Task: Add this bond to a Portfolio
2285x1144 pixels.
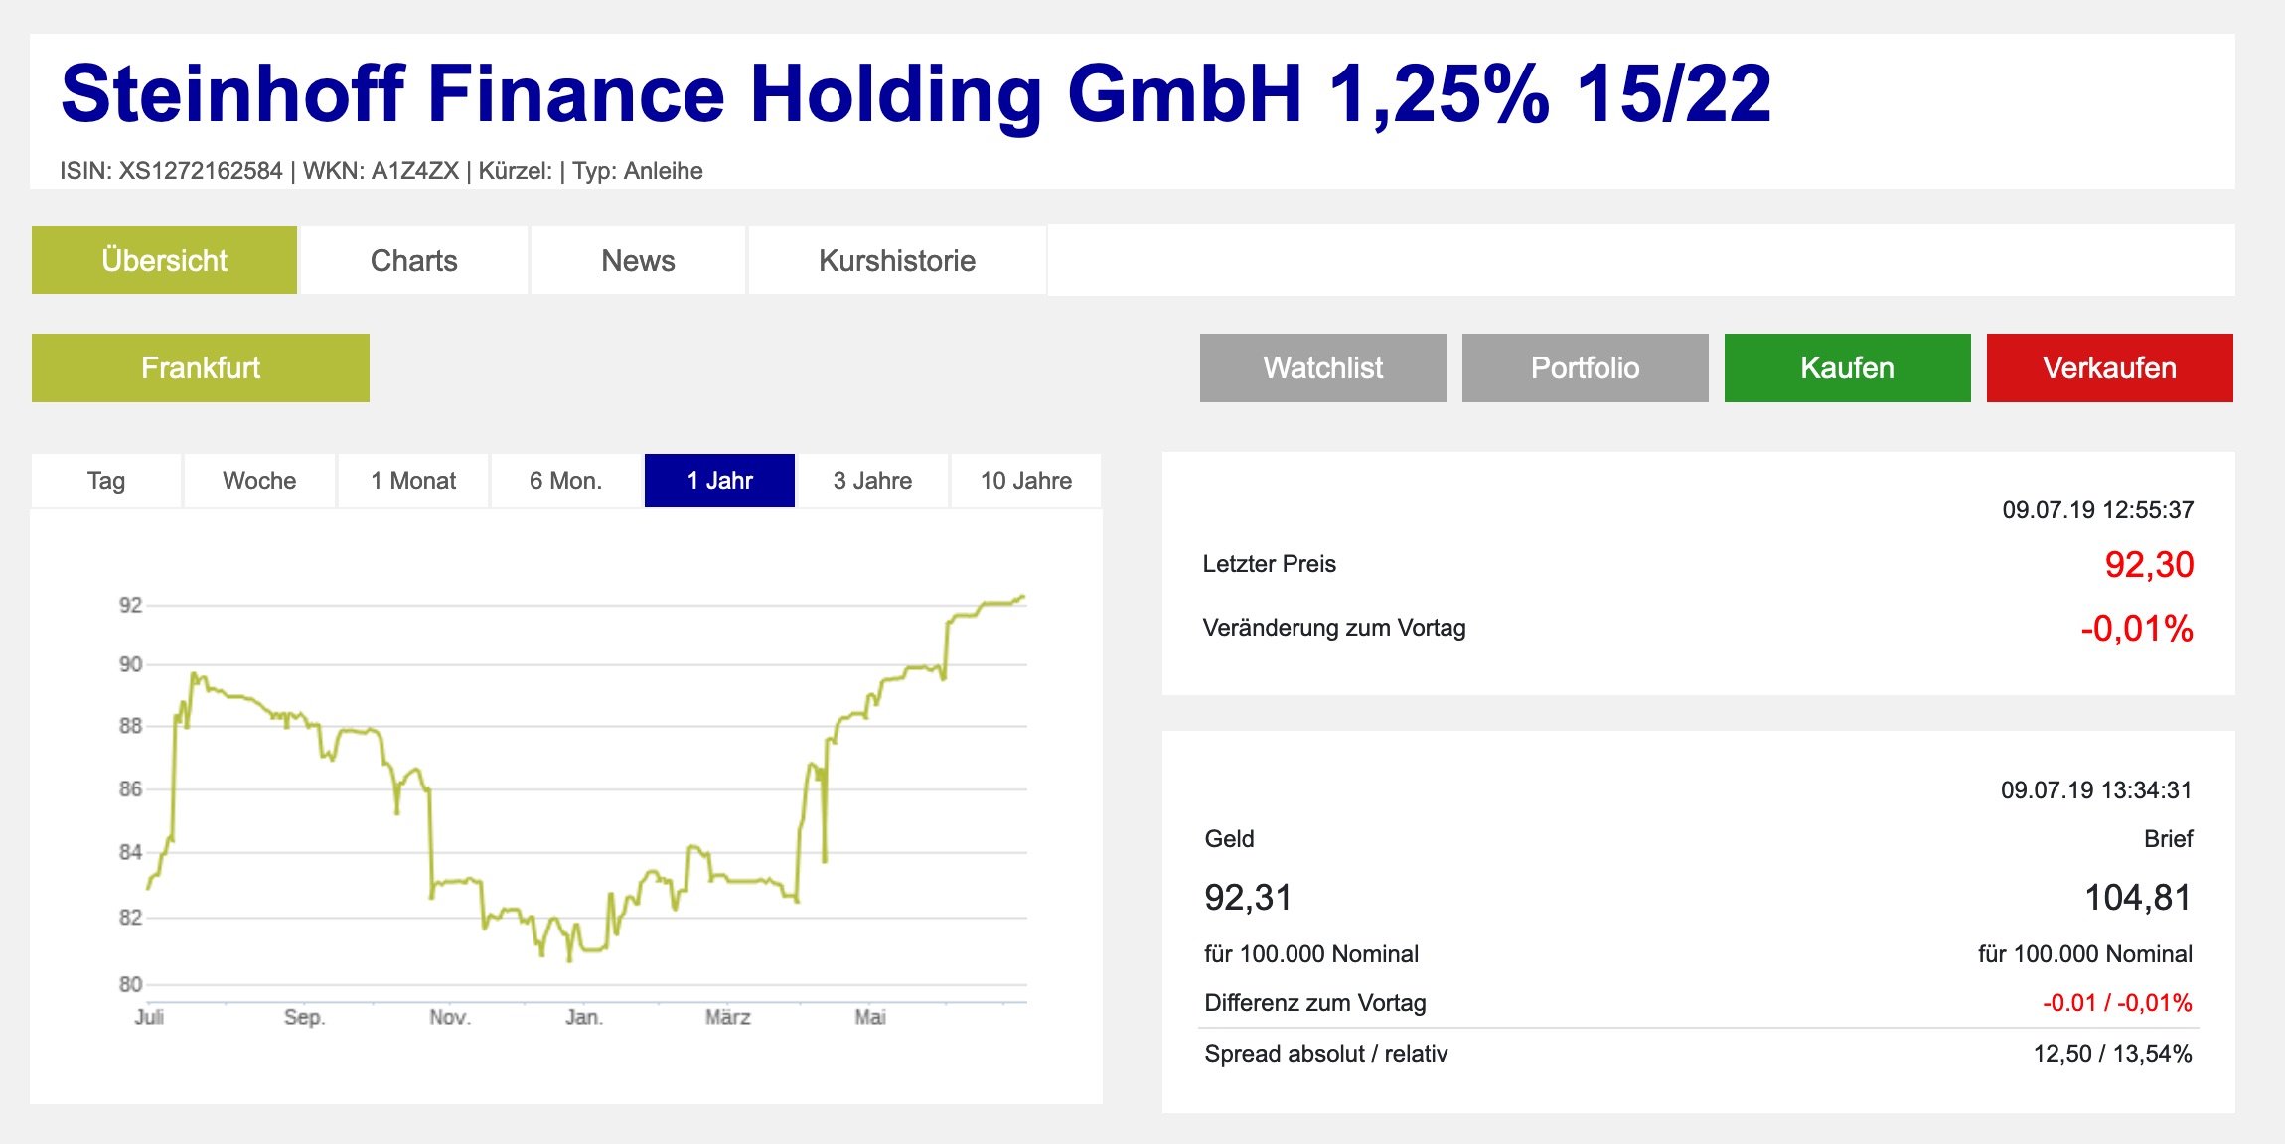Action: [x=1584, y=367]
